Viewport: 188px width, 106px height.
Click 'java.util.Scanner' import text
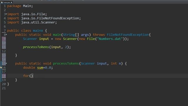(38, 22)
